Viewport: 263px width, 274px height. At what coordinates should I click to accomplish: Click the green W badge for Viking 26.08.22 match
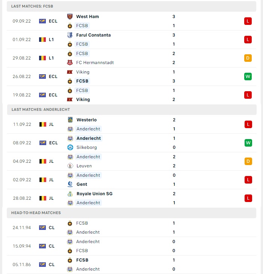248,77
